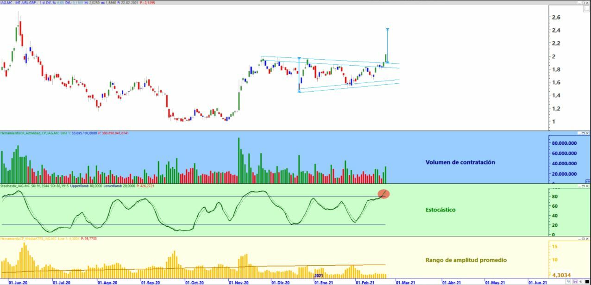591x285 pixels.
Task: Select the 01-Nov-20 date on time axis
Action: click(x=239, y=282)
